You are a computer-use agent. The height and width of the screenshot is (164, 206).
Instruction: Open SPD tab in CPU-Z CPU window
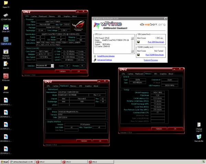(x=59, y=16)
